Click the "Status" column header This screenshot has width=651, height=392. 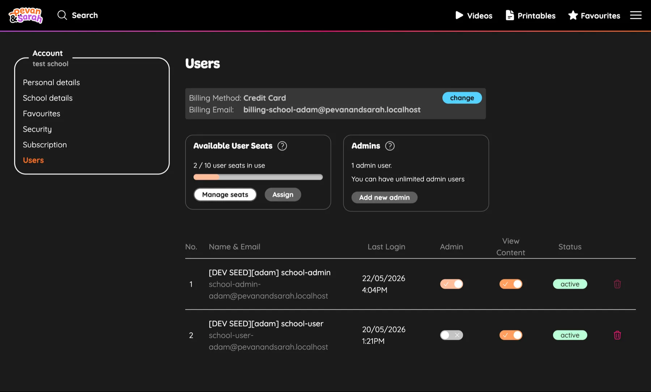point(570,247)
